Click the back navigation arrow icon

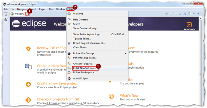click(171, 14)
